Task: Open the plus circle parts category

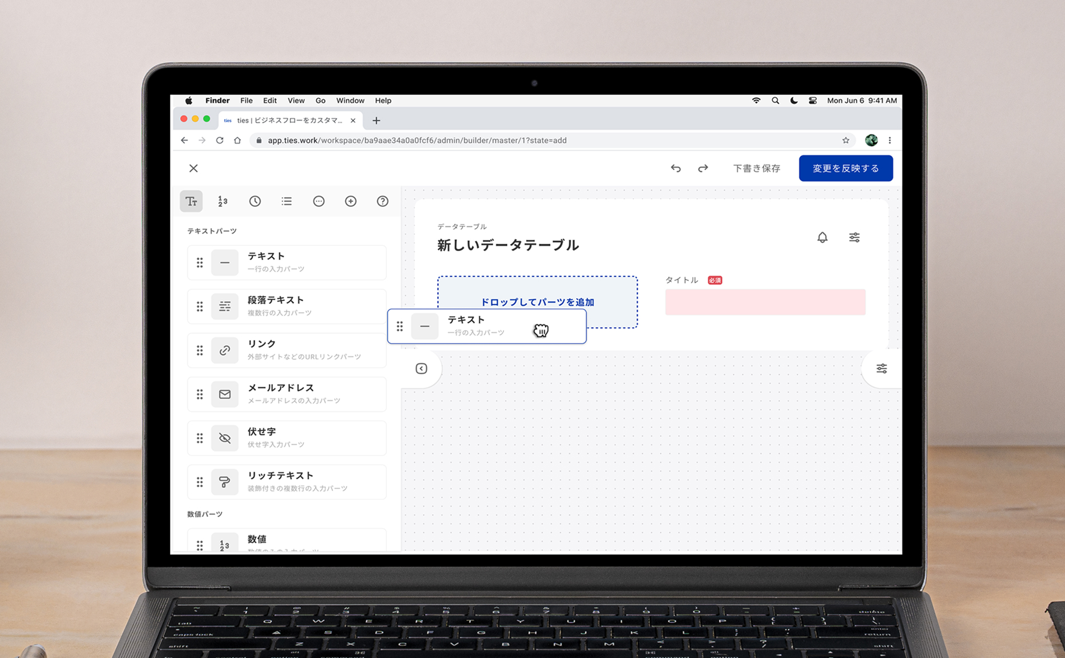Action: (350, 201)
